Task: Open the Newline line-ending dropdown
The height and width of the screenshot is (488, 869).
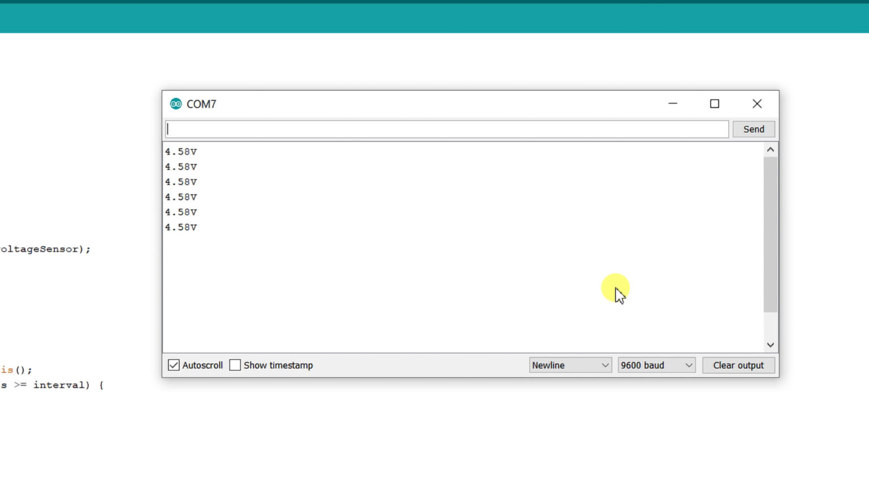Action: click(x=570, y=365)
